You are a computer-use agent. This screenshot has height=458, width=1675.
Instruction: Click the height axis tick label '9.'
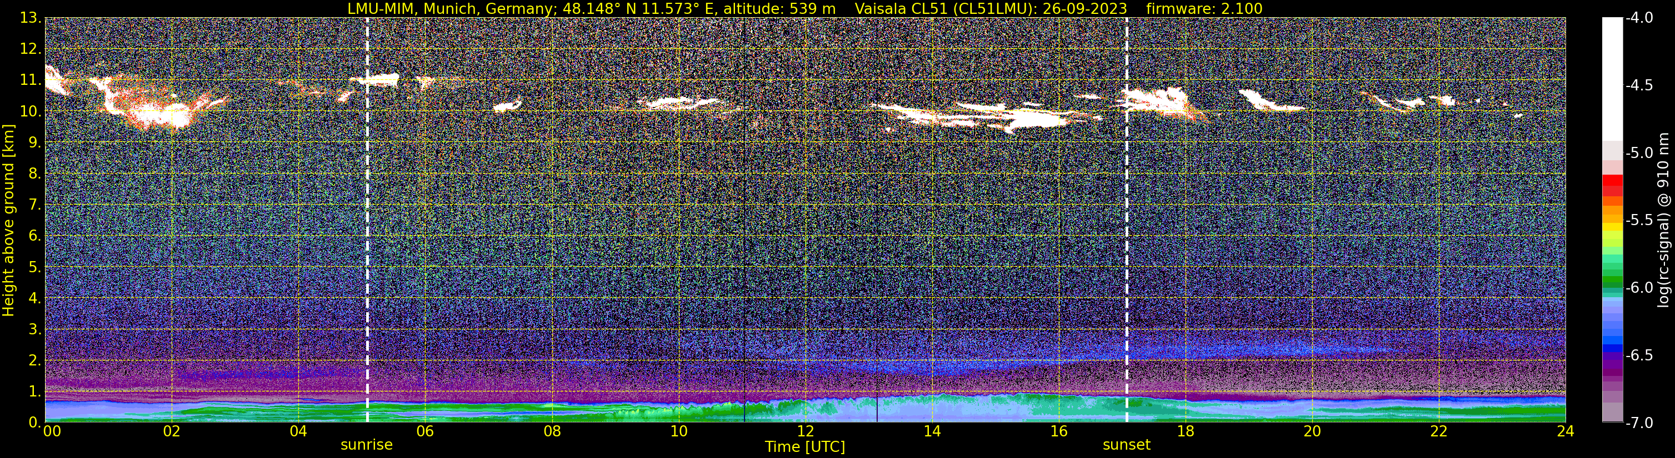coord(34,143)
